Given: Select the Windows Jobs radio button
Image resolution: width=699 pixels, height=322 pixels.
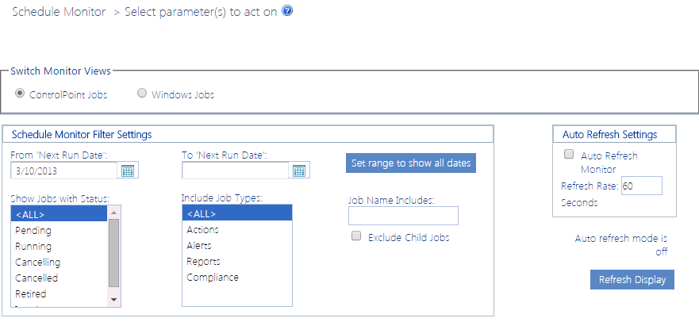Looking at the screenshot, I should coord(142,94).
